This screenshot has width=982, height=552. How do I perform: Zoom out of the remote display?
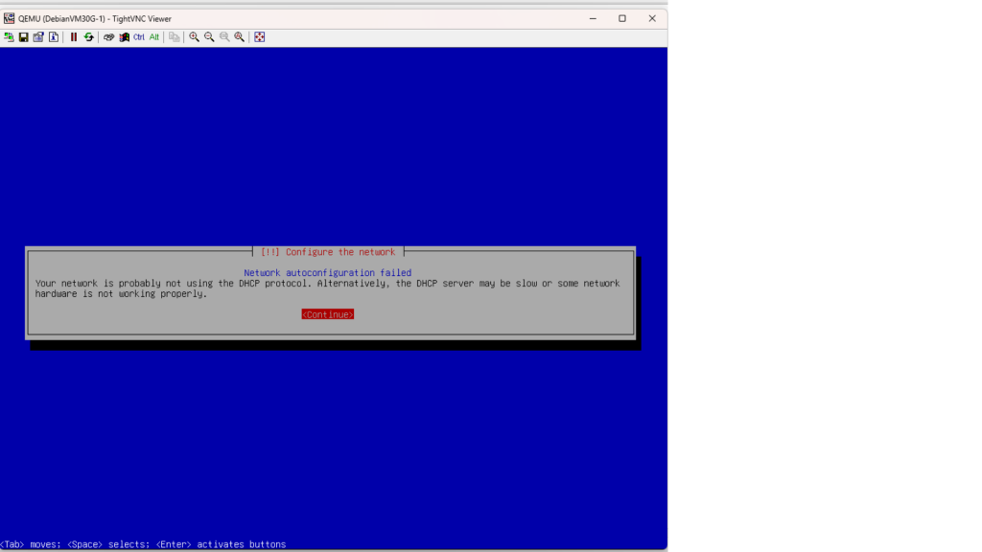click(209, 37)
